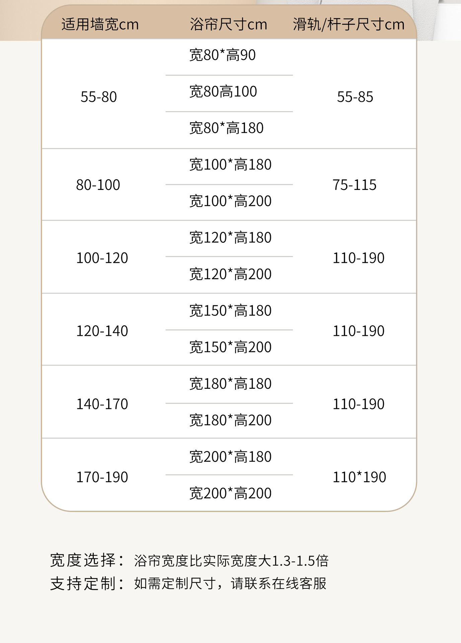This screenshot has width=461, height=643.
Task: Click the 75-115 rail size value
Action: (354, 185)
